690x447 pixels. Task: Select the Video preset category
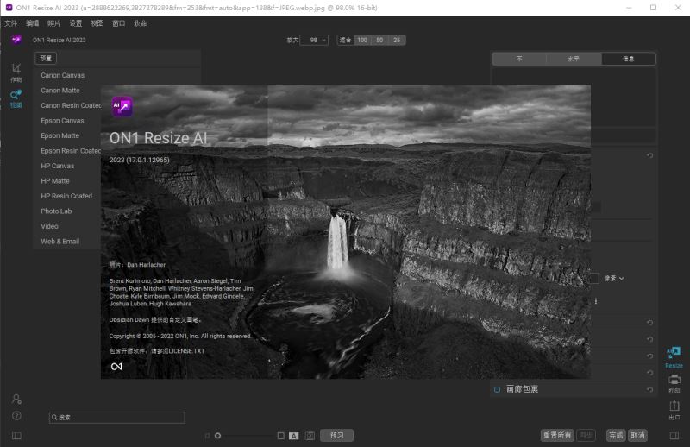(49, 226)
